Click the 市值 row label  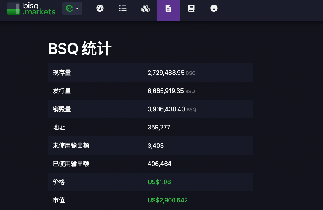point(59,200)
